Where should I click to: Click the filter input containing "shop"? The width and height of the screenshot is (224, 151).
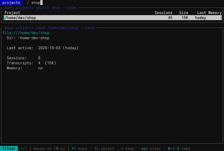[37, 3]
